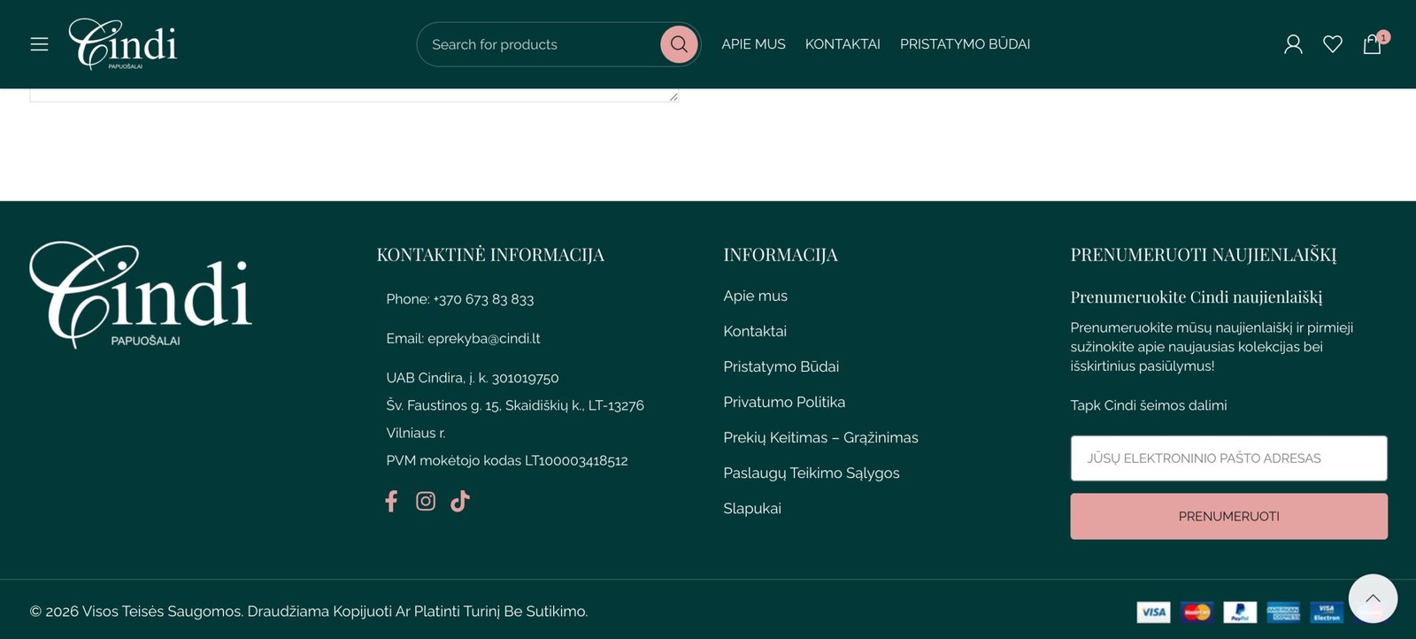1416x639 pixels.
Task: Open the TikTok profile icon
Action: click(x=460, y=502)
